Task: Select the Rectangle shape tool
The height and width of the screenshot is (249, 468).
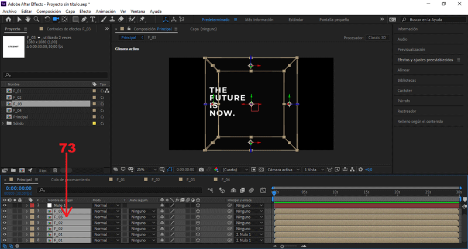Action: click(75, 19)
